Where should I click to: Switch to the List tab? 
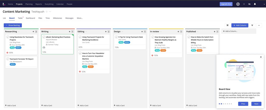click(x=4, y=18)
